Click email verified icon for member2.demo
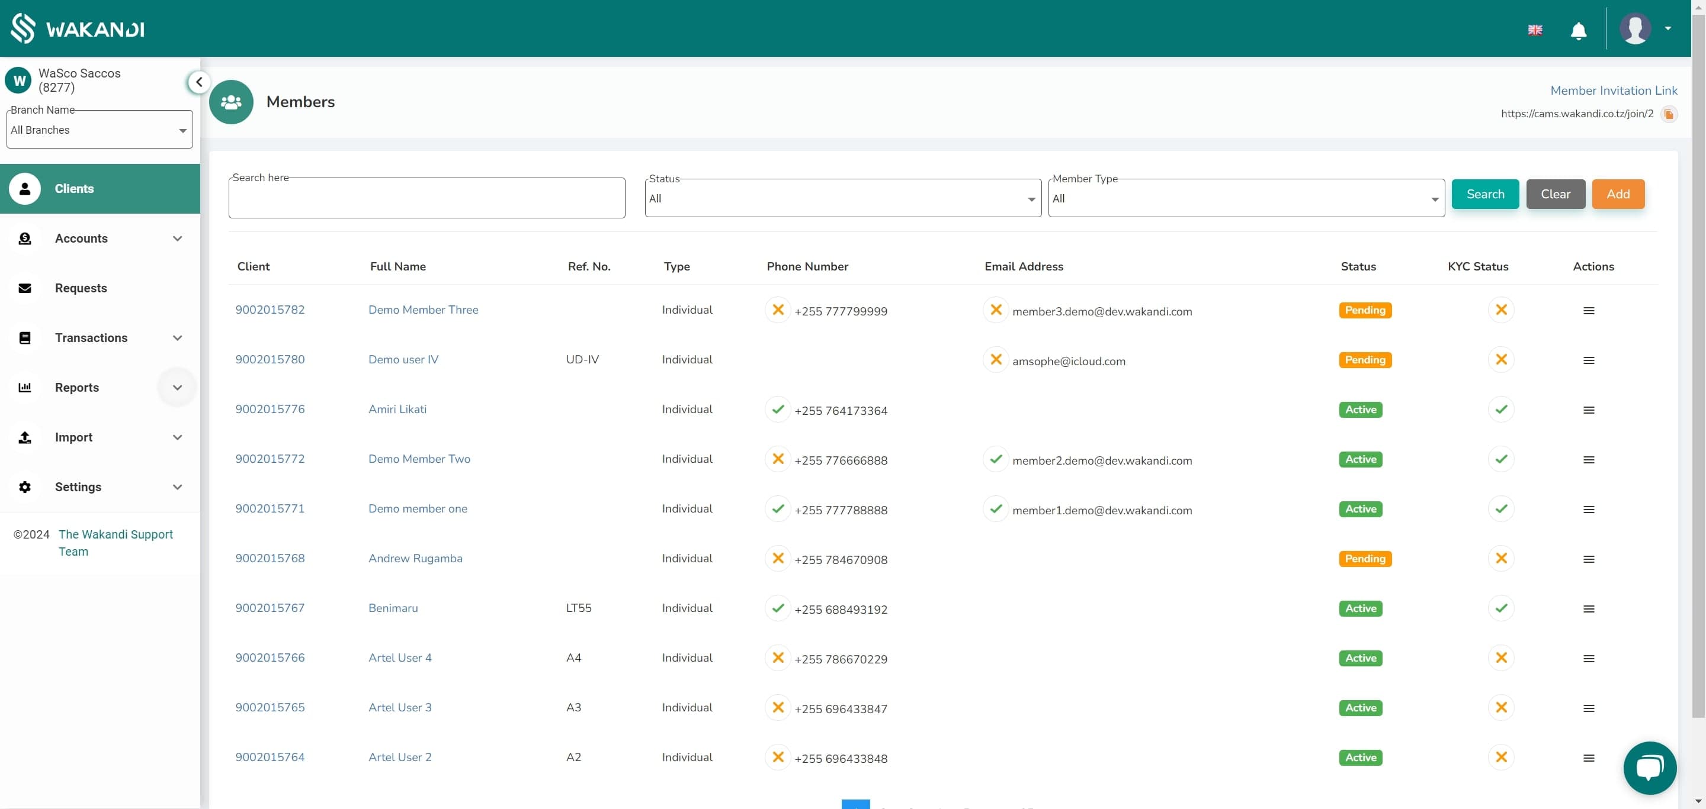 point(995,459)
